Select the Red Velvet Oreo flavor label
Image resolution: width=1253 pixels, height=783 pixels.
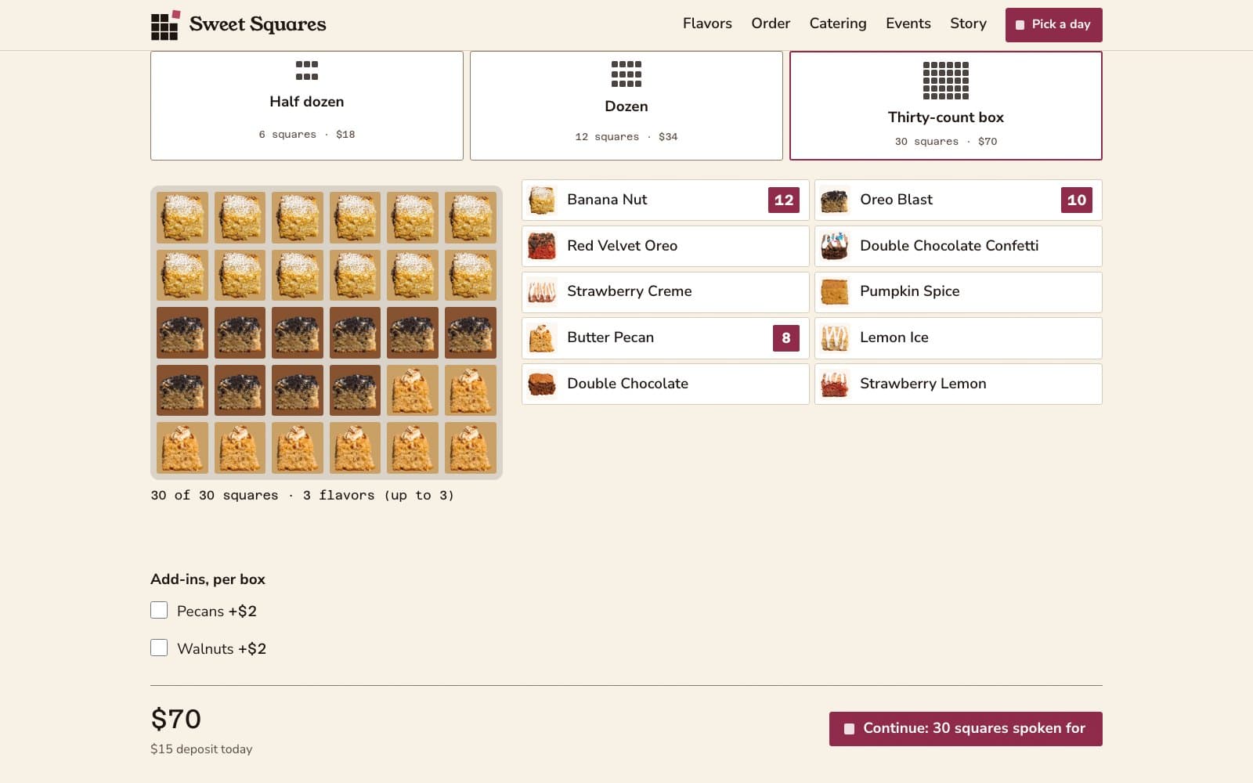[623, 246]
